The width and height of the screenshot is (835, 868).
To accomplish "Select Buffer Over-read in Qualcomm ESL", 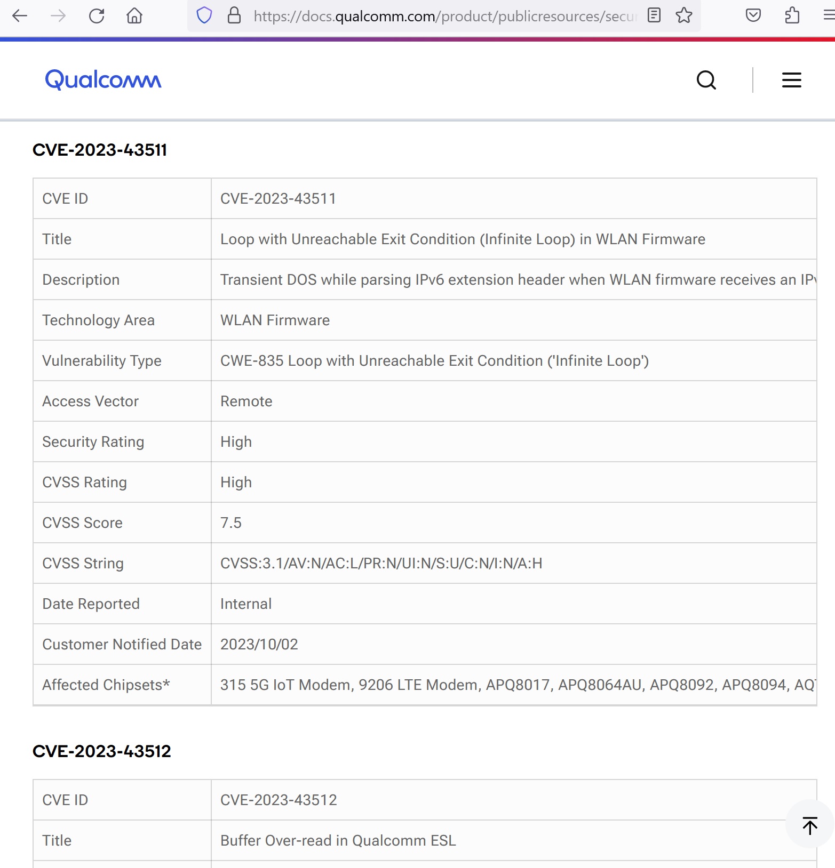I will pyautogui.click(x=338, y=840).
